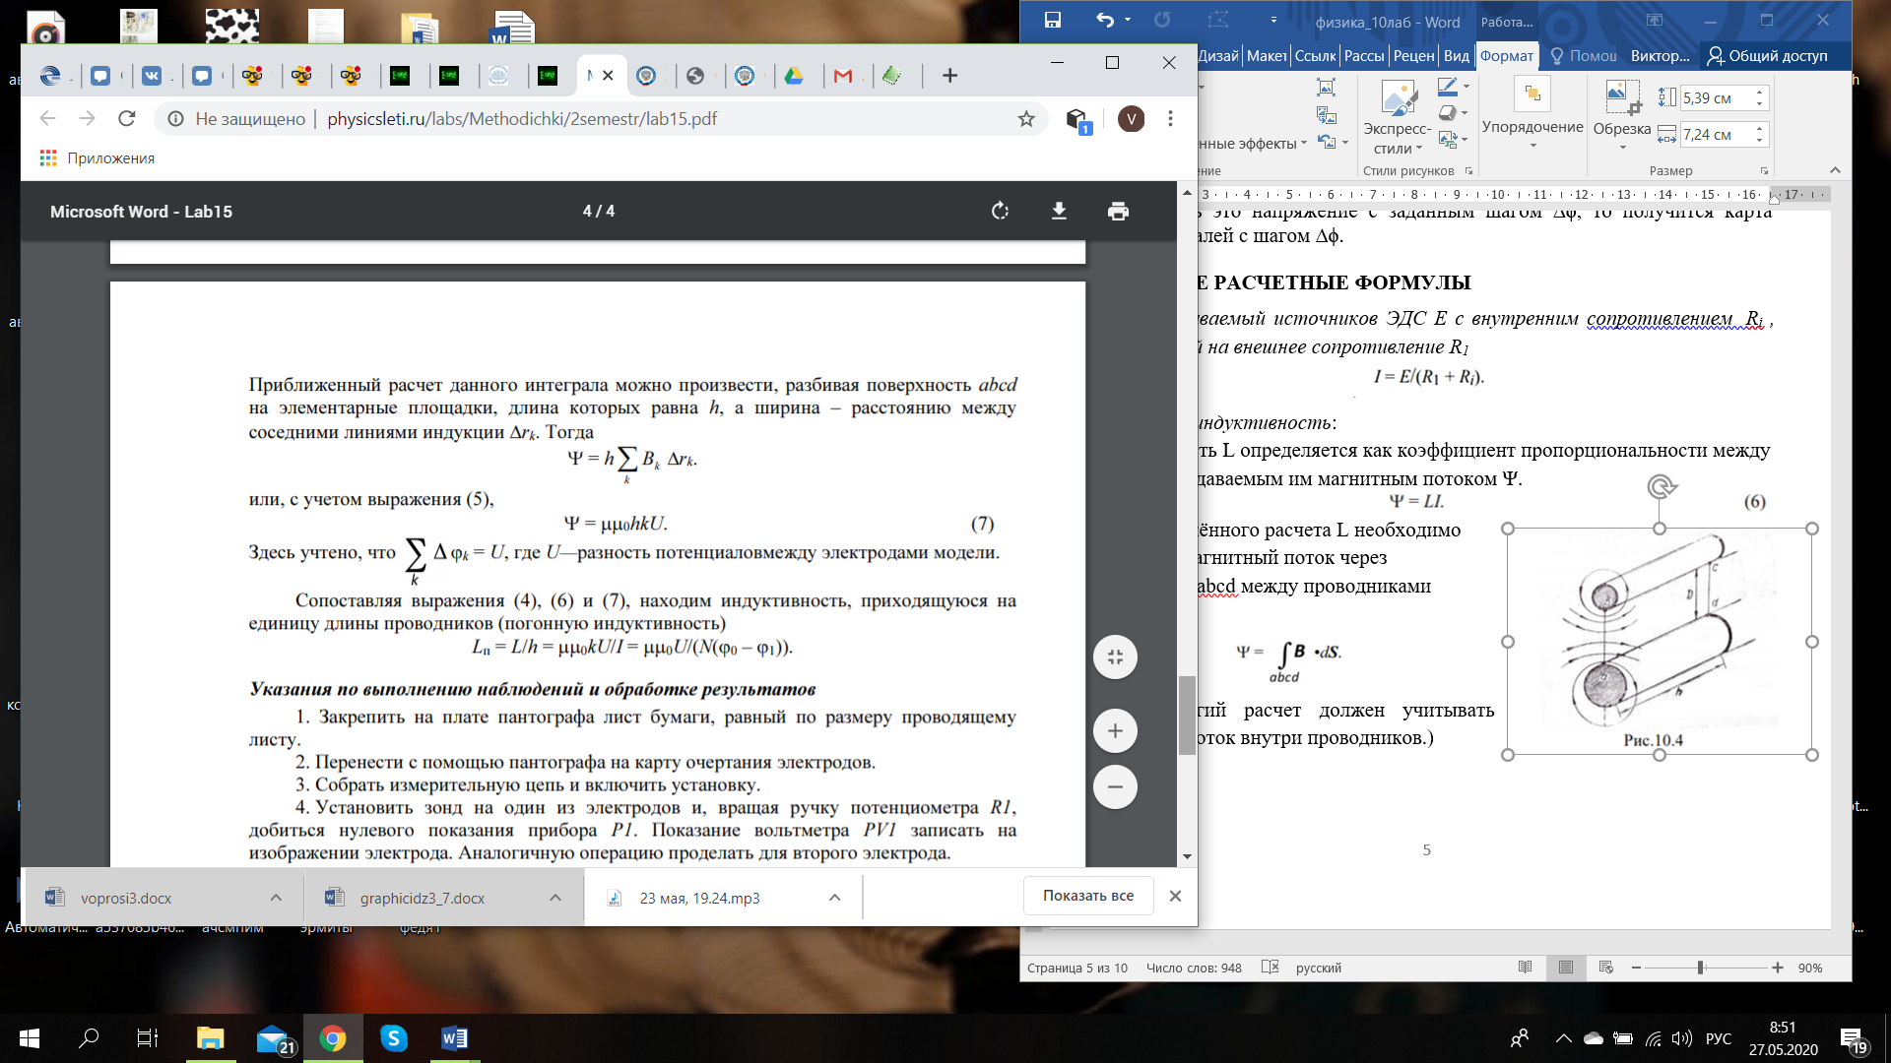The width and height of the screenshot is (1891, 1063).
Task: Zoom in on the PDF
Action: point(1115,730)
